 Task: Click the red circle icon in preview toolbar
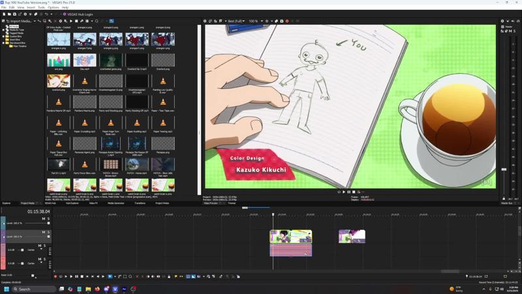point(287,21)
